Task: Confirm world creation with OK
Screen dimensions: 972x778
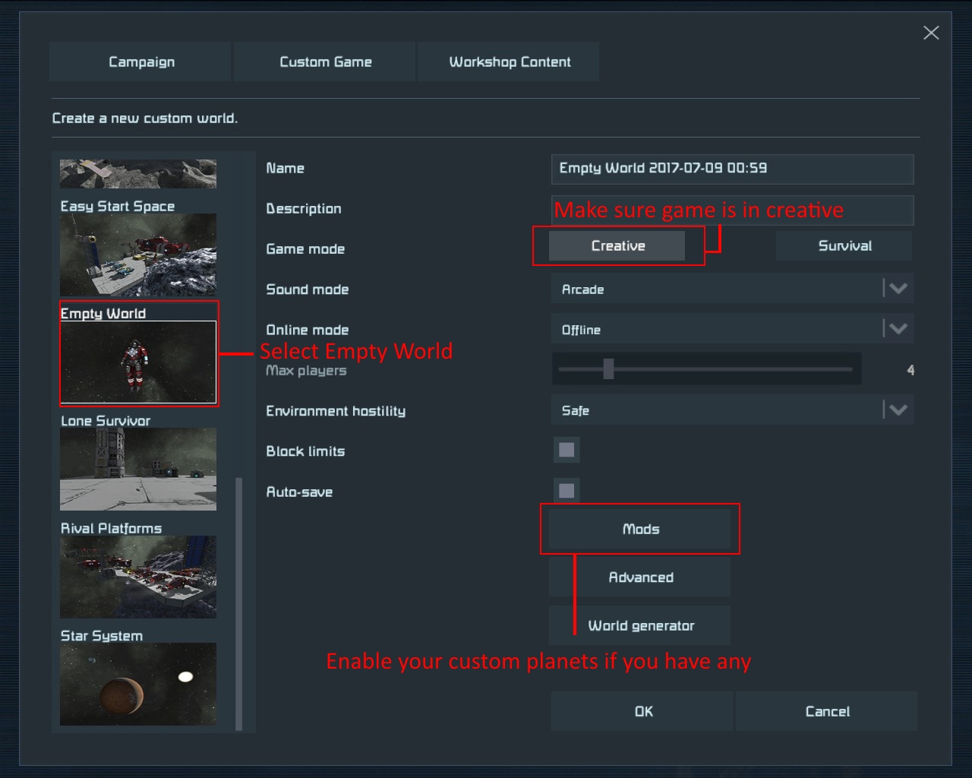Action: point(642,711)
